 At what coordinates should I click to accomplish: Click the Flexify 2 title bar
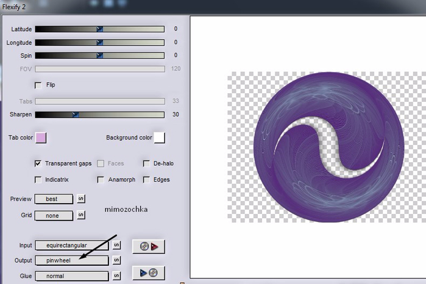click(x=213, y=7)
